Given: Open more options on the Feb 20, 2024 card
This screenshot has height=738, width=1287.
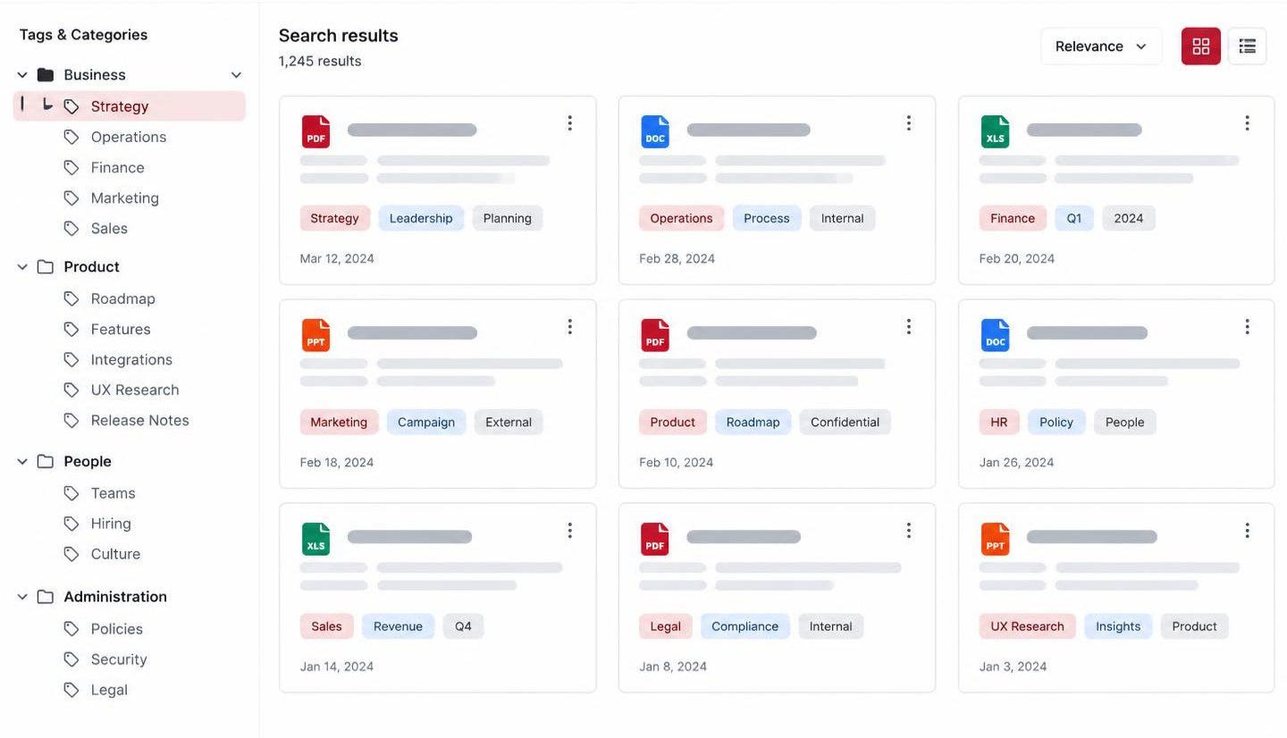Looking at the screenshot, I should (1248, 123).
